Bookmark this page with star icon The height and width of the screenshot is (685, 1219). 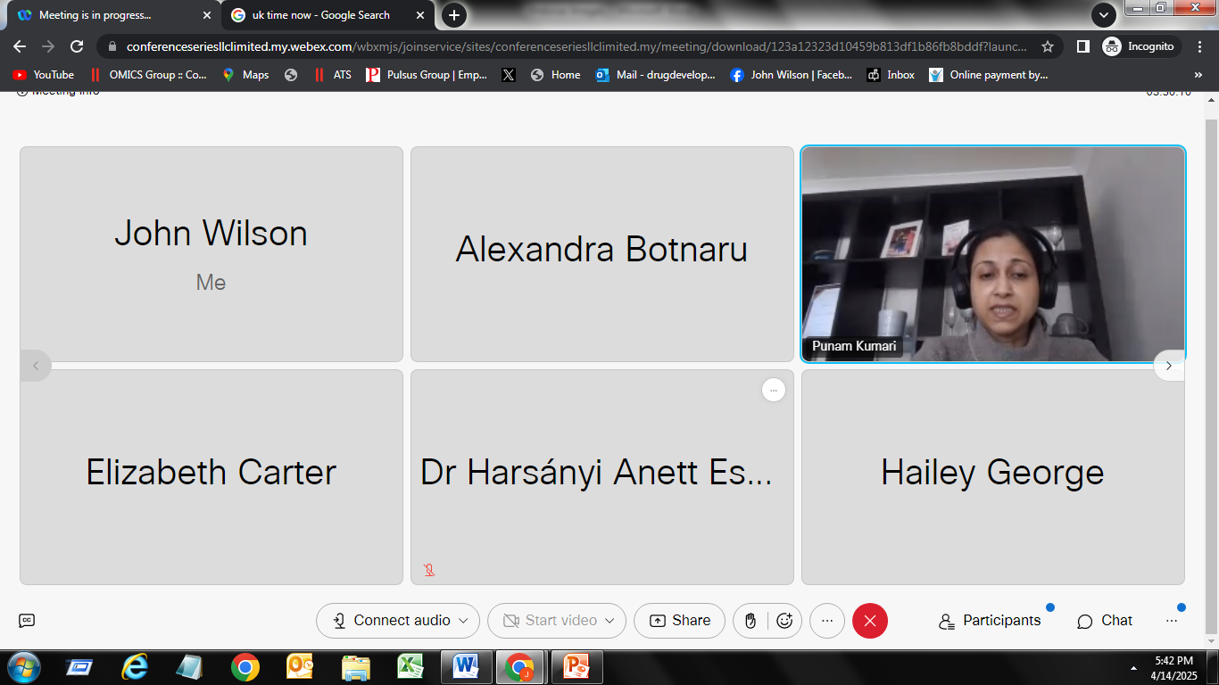pyautogui.click(x=1048, y=46)
